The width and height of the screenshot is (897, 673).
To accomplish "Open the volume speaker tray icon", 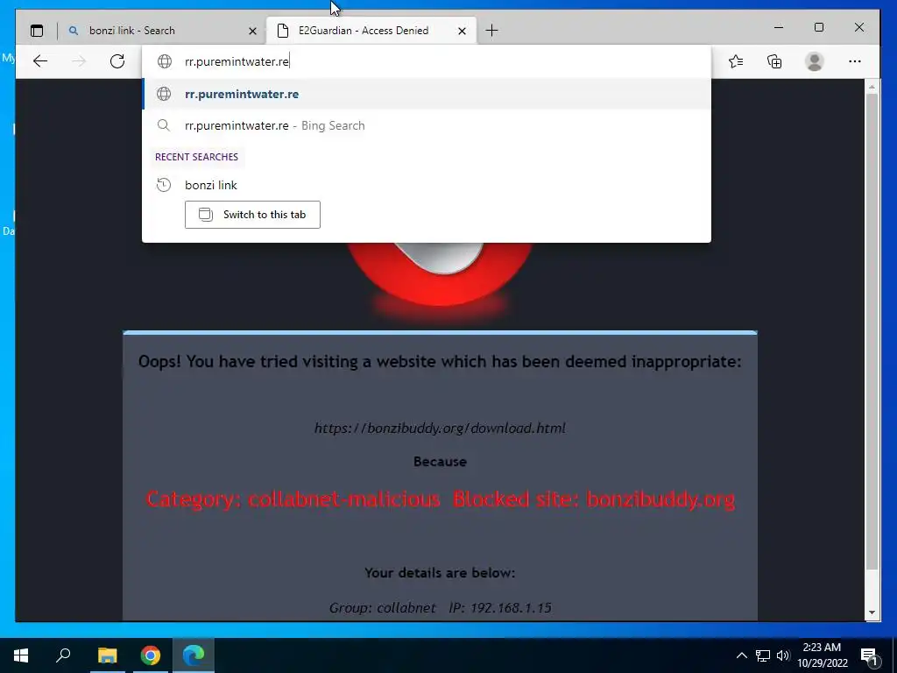I will (x=783, y=655).
